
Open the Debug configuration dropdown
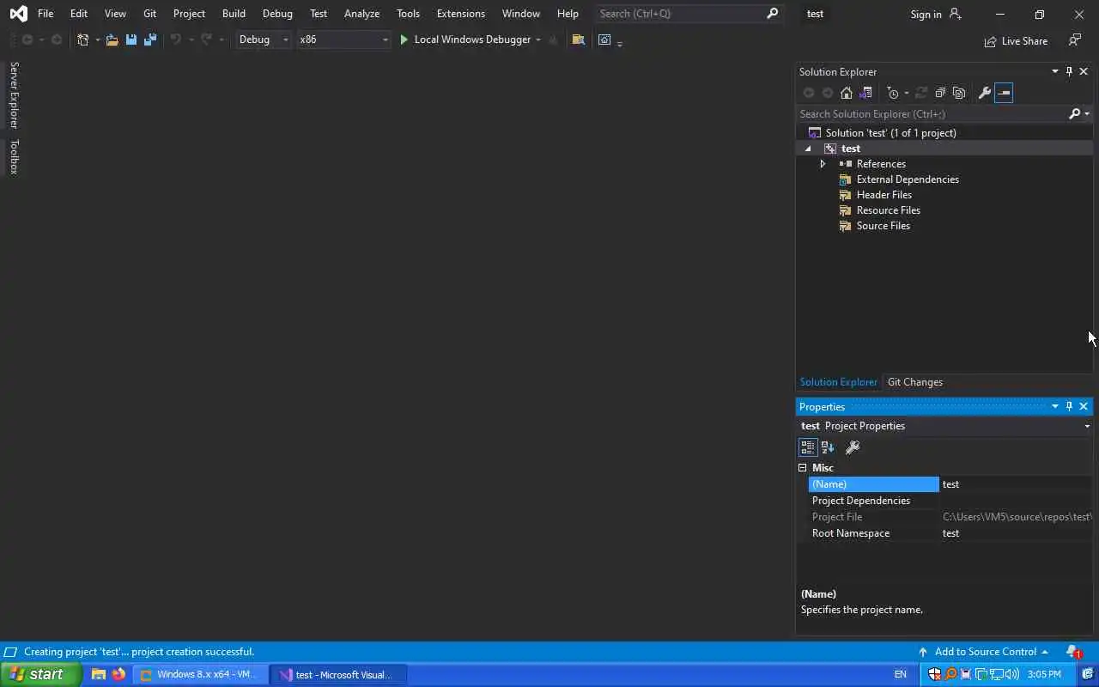[x=263, y=40]
